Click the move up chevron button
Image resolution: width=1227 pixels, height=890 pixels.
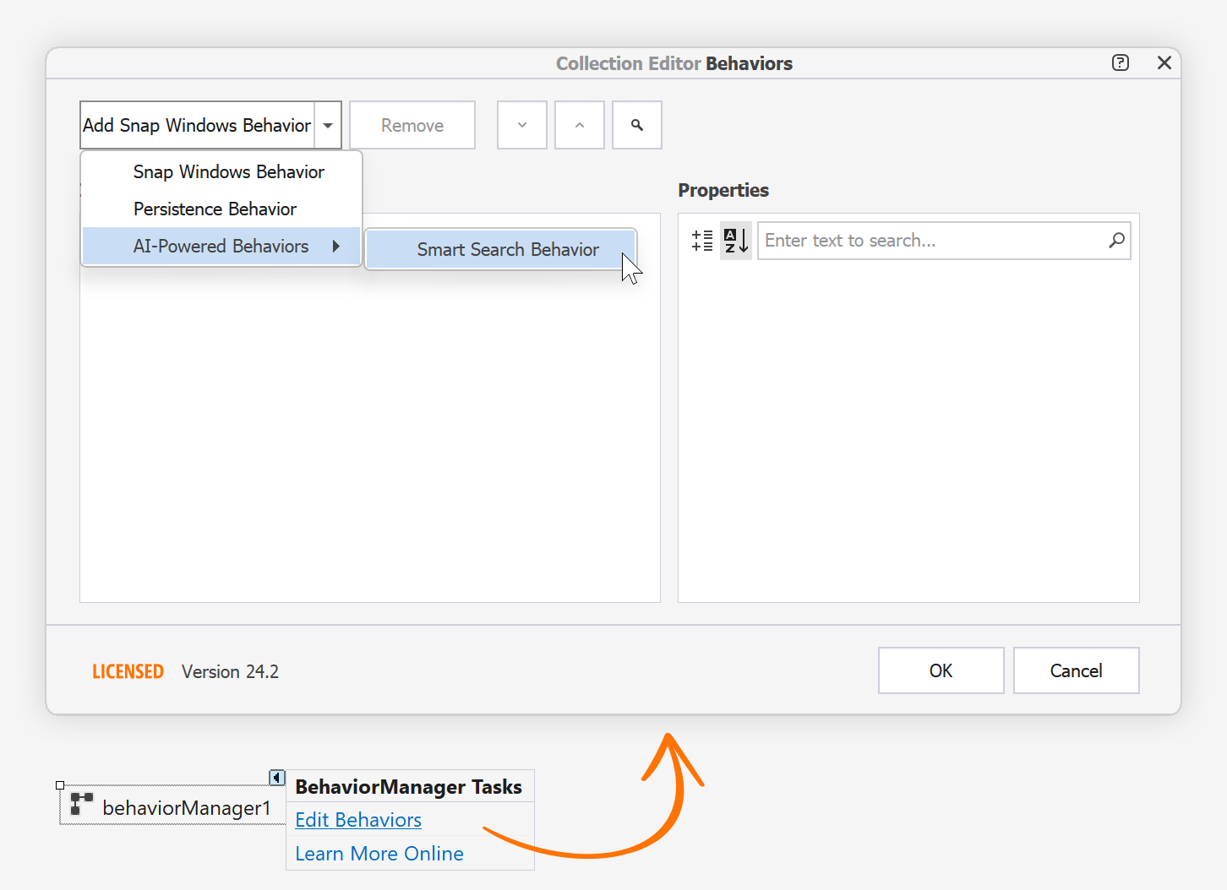(579, 125)
